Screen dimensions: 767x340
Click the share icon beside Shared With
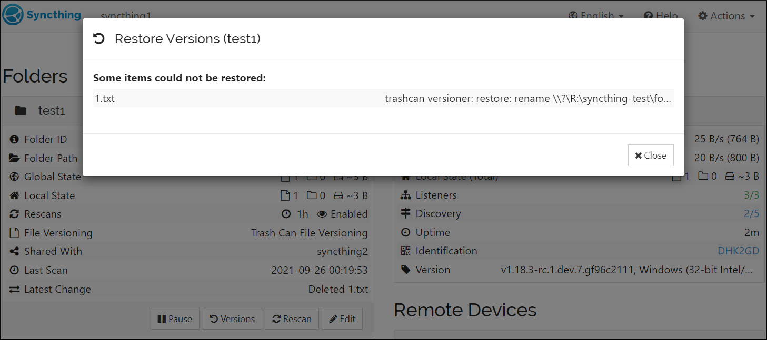click(13, 251)
